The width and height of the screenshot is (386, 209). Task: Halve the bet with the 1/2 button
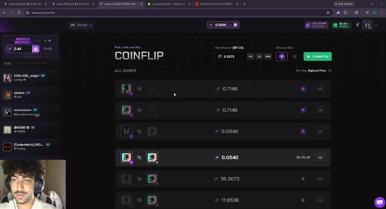pyautogui.click(x=250, y=57)
